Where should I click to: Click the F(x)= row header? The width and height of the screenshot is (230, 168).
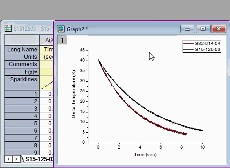[22, 72]
